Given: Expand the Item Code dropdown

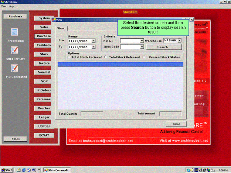Looking at the screenshot, I should pos(142,47).
